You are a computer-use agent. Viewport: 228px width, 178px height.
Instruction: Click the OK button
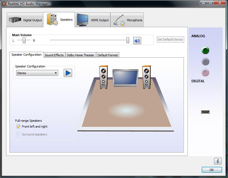(x=212, y=170)
